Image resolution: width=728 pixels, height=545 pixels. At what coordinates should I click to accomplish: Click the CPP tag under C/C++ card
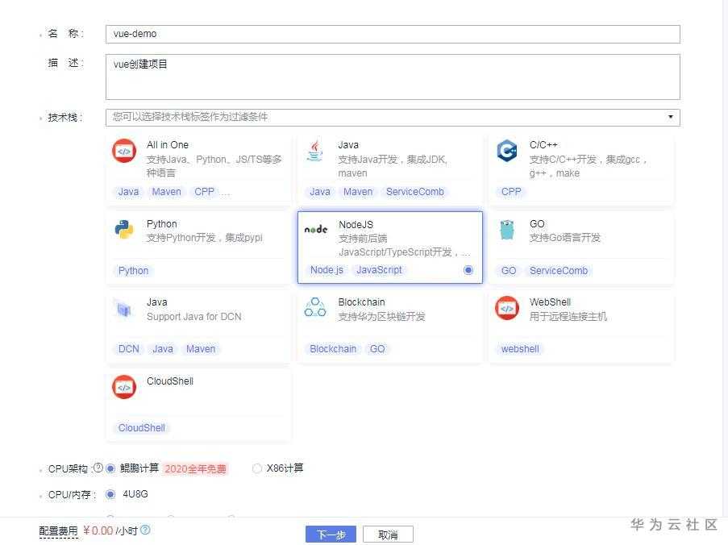(x=510, y=192)
